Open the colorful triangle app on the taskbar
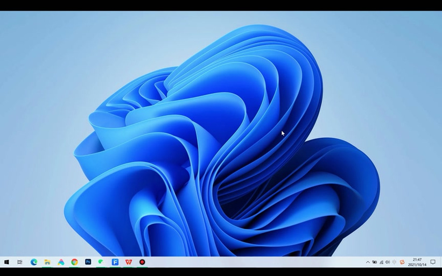 tap(61, 262)
